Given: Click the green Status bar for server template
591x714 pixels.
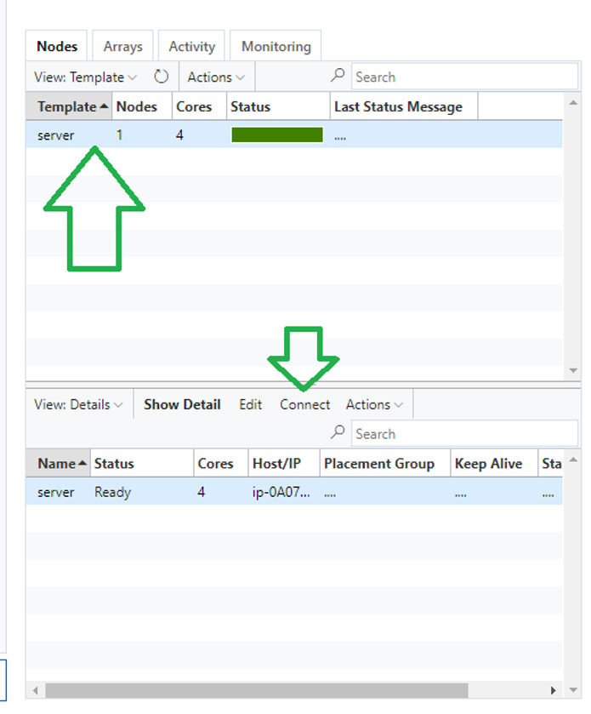Looking at the screenshot, I should 277,134.
